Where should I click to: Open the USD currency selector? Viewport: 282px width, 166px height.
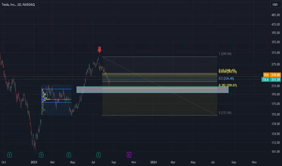point(275,5)
